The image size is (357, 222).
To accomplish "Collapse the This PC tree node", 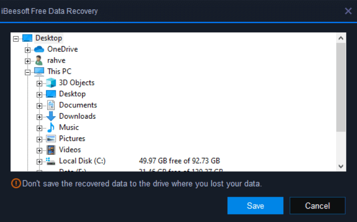I will [x=27, y=73].
